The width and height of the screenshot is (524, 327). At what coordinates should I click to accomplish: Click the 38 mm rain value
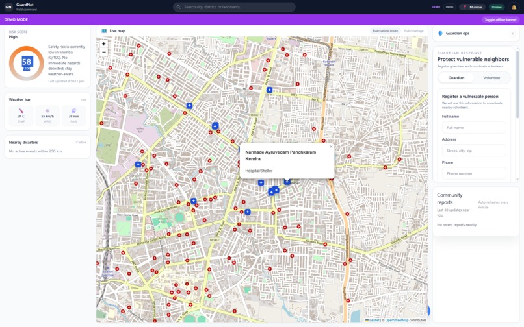(x=74, y=116)
